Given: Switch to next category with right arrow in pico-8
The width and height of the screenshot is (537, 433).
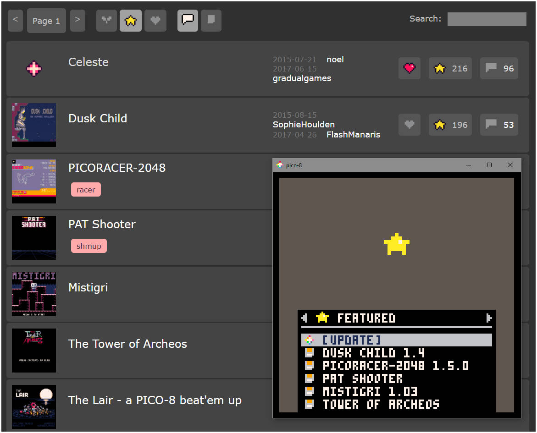Looking at the screenshot, I should 489,318.
